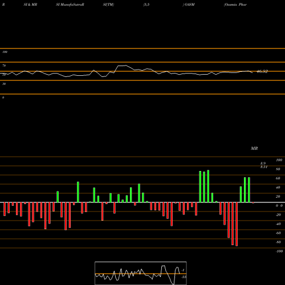
Task: Click the 60 label on MR axis
Action: click(x=278, y=178)
